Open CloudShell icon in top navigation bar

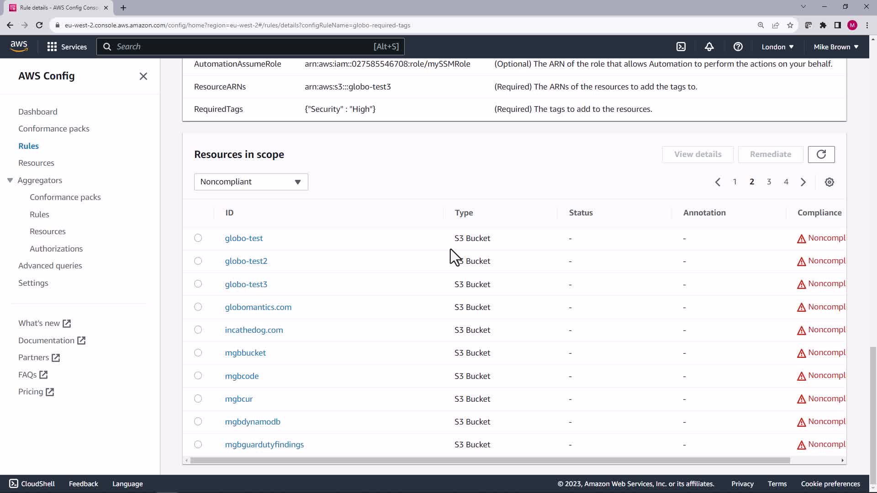coord(681,47)
